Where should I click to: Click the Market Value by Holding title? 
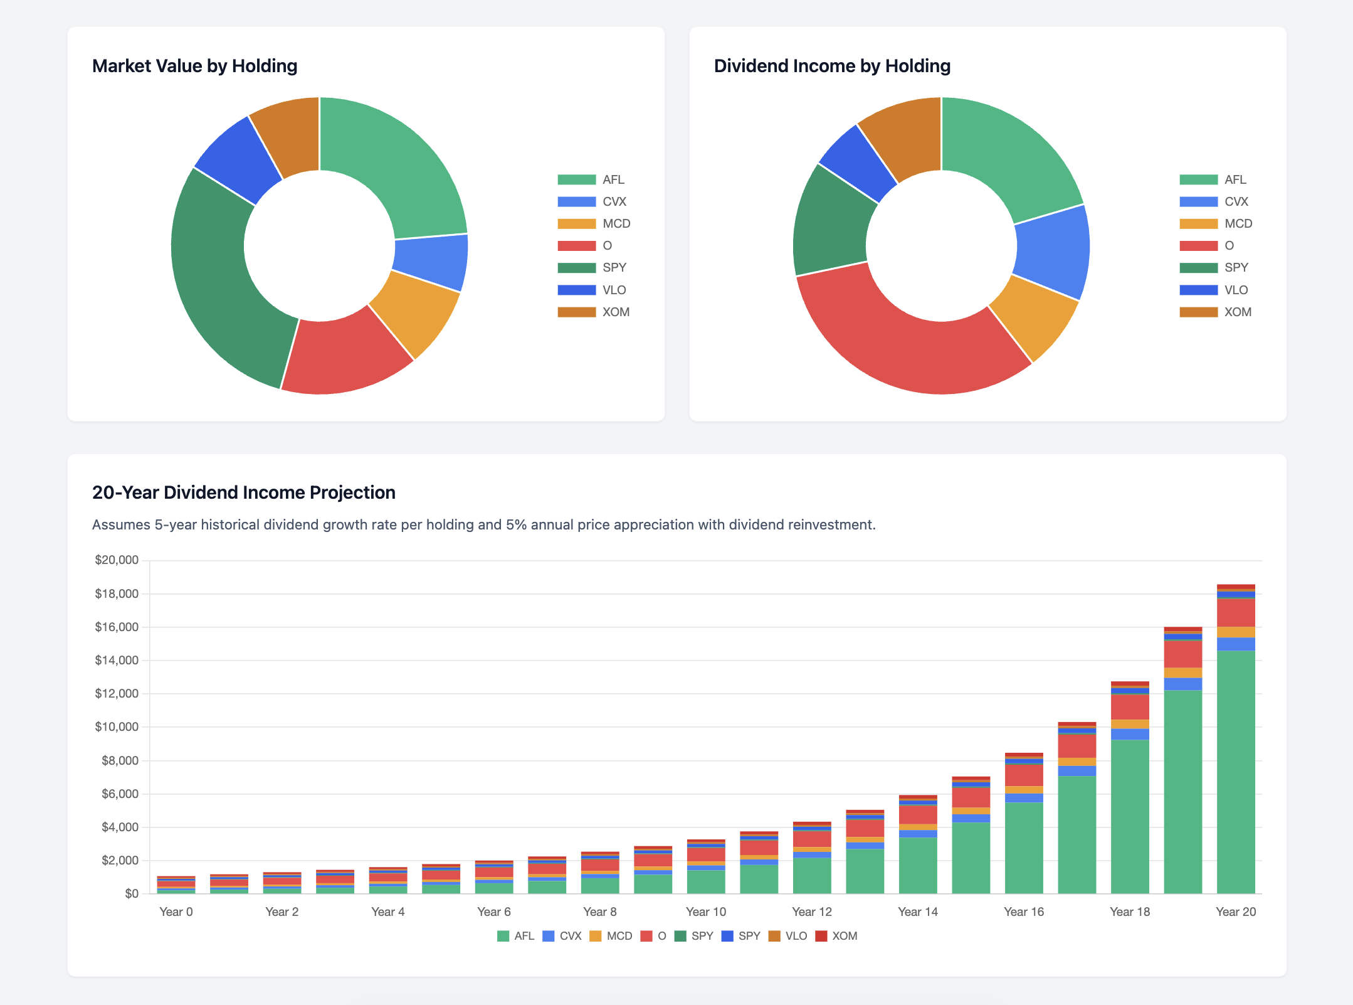[x=194, y=65]
